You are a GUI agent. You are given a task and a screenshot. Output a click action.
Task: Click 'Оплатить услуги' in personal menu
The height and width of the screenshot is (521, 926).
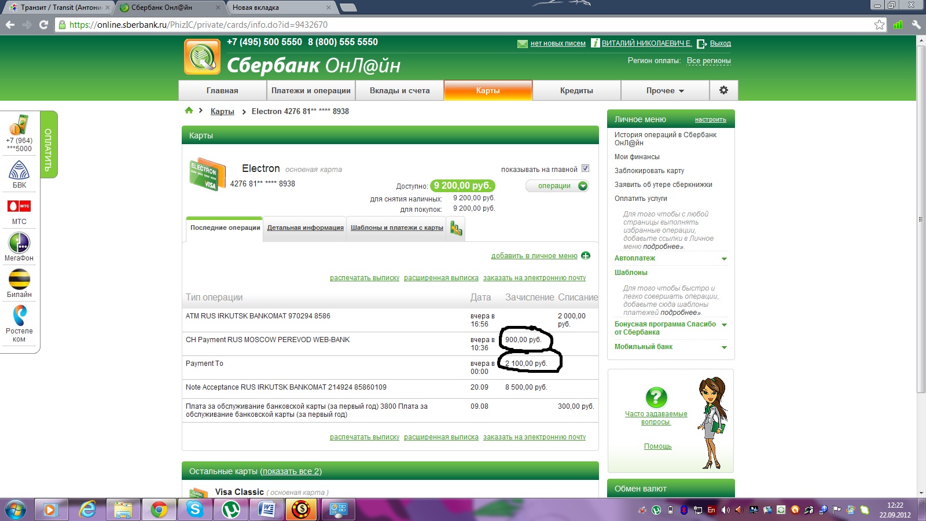[x=641, y=199]
